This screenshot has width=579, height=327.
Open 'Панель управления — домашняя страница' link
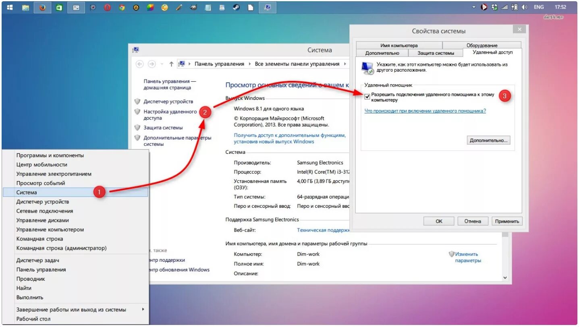pos(170,85)
